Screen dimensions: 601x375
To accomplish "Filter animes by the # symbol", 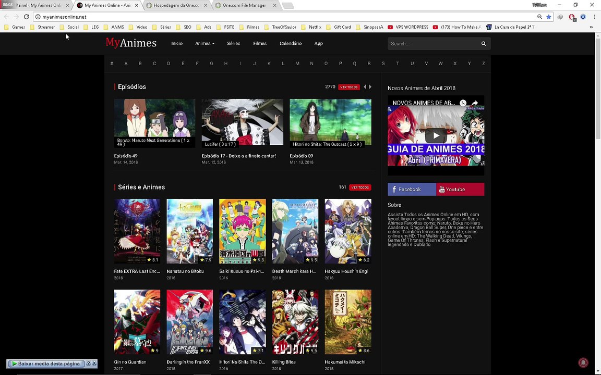I will click(112, 64).
